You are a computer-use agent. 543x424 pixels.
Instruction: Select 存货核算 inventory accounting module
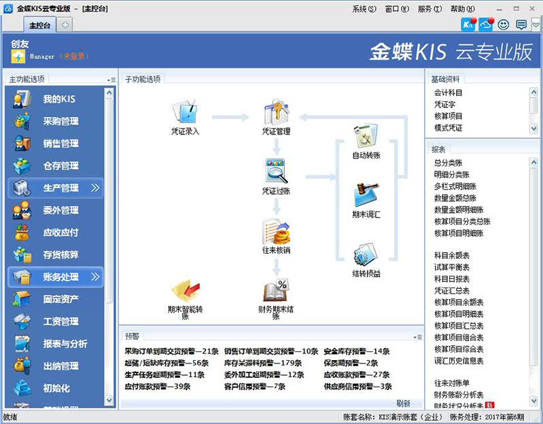click(54, 255)
